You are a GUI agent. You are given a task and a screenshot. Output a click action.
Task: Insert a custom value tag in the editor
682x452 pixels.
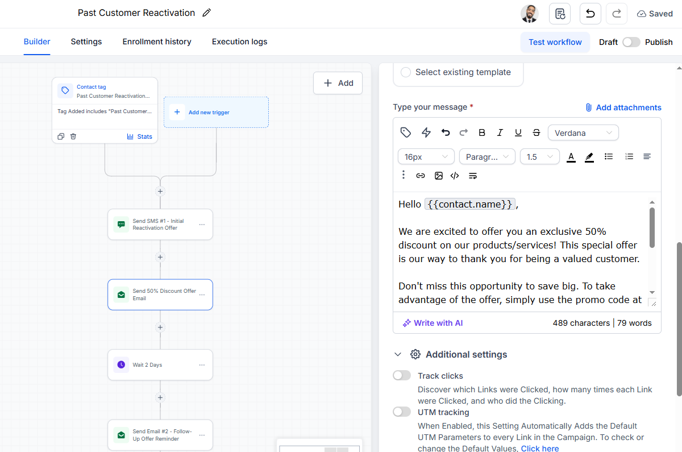(x=406, y=132)
